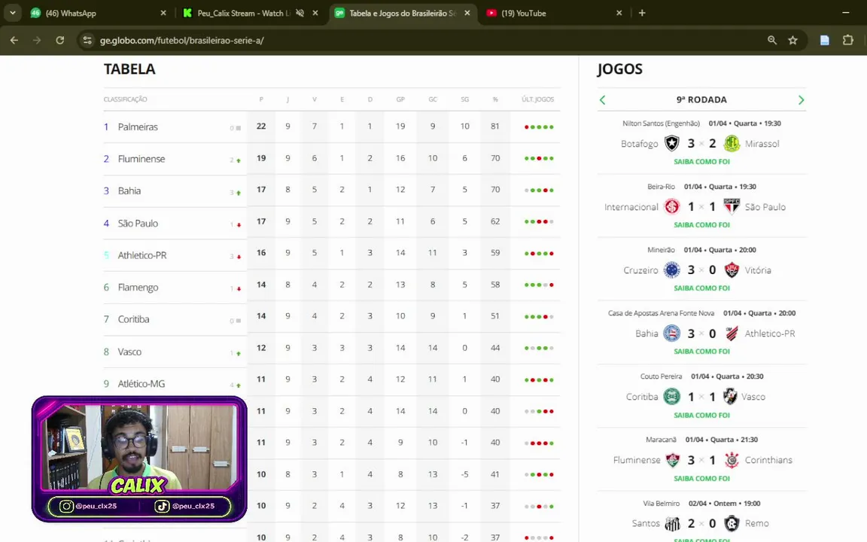Open Saiba Como Foi for Bahia x Athletico-PR
This screenshot has height=542, width=867.
tap(701, 352)
